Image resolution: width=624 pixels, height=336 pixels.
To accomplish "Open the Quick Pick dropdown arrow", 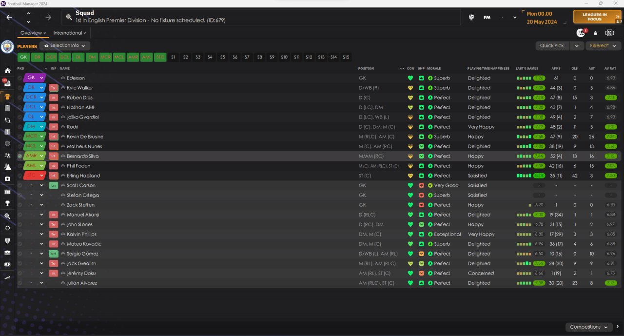I will (x=577, y=45).
